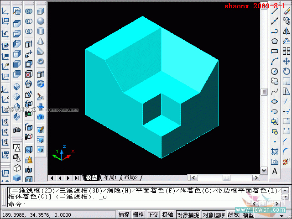Select the Cylinder solid tool
The width and height of the screenshot is (292, 219).
41,31
